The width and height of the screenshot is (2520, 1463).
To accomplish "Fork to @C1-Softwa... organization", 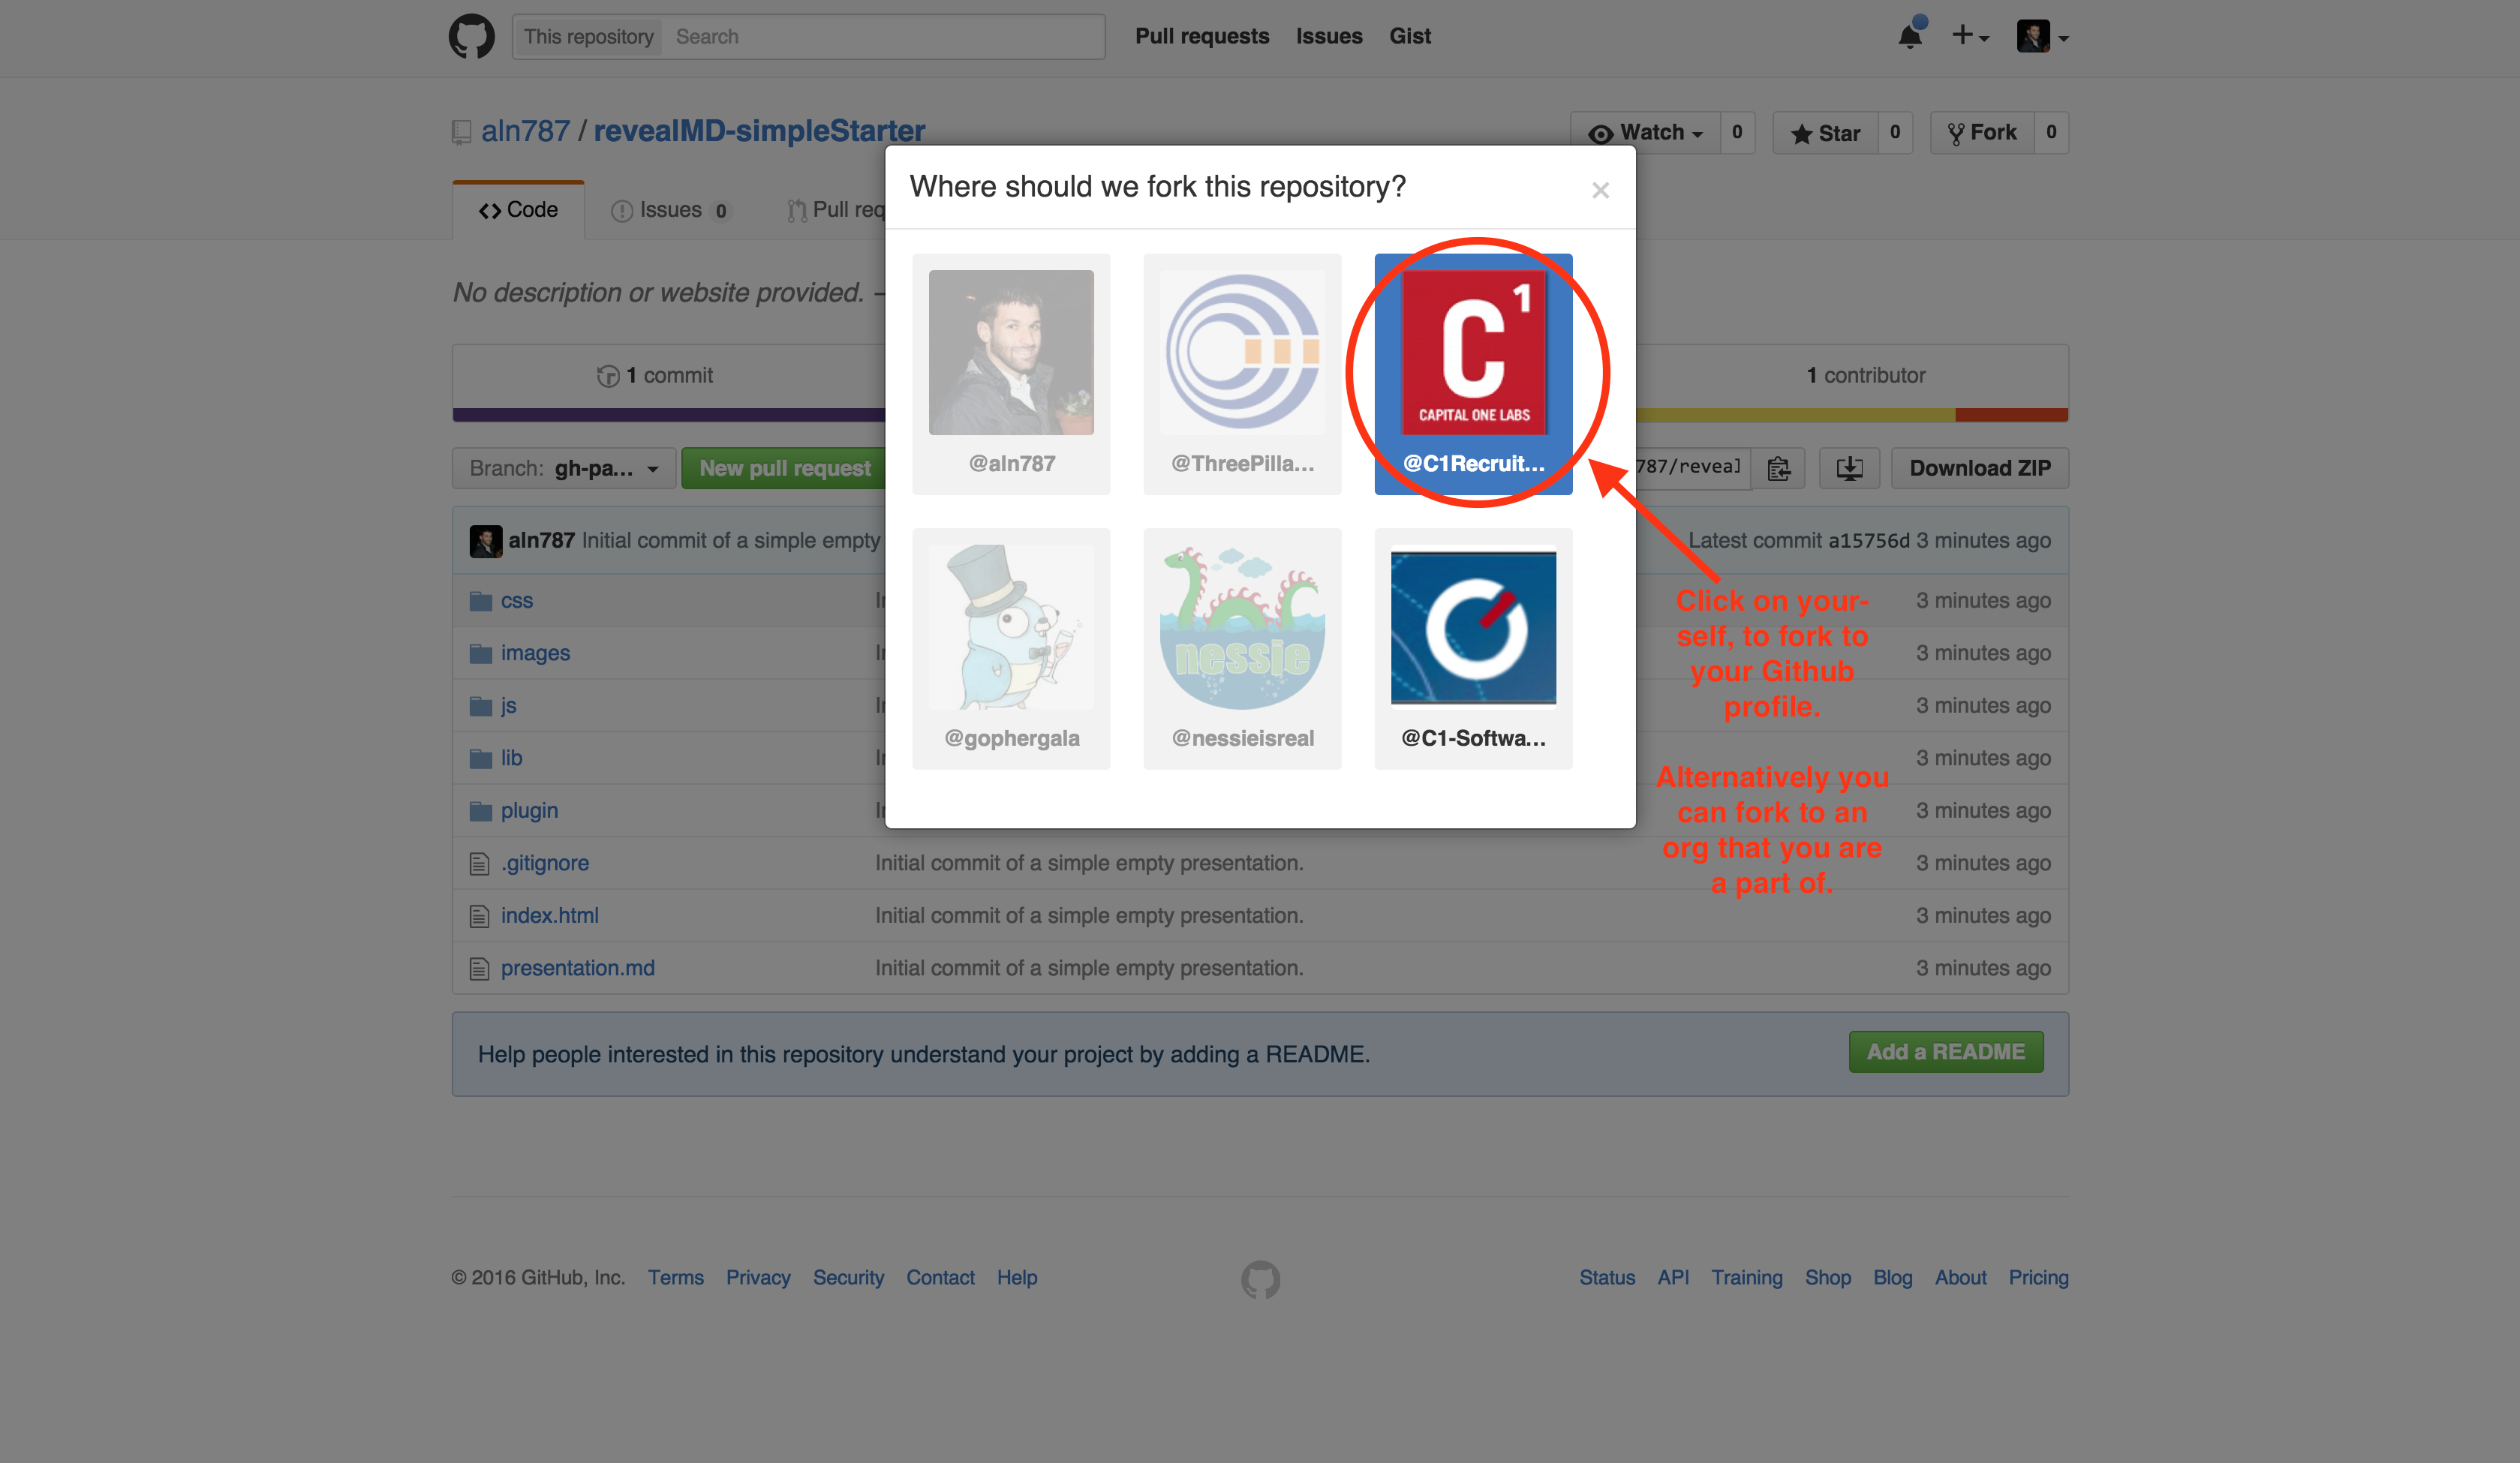I will coord(1473,648).
